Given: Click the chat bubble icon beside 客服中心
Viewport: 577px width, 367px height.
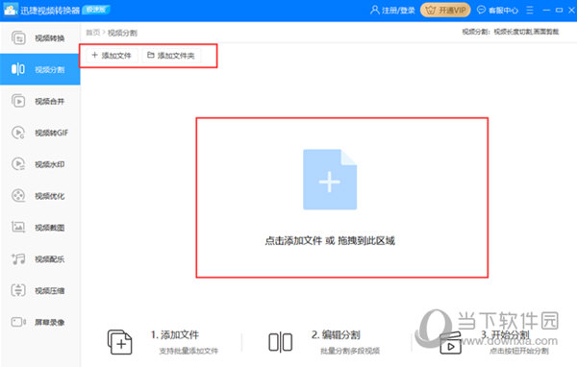Looking at the screenshot, I should 481,10.
